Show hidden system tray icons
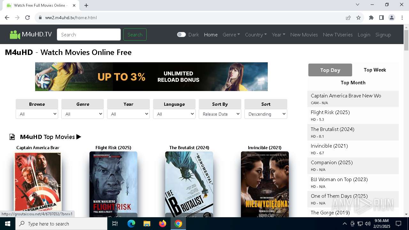Image resolution: width=409 pixels, height=230 pixels. pos(344,224)
